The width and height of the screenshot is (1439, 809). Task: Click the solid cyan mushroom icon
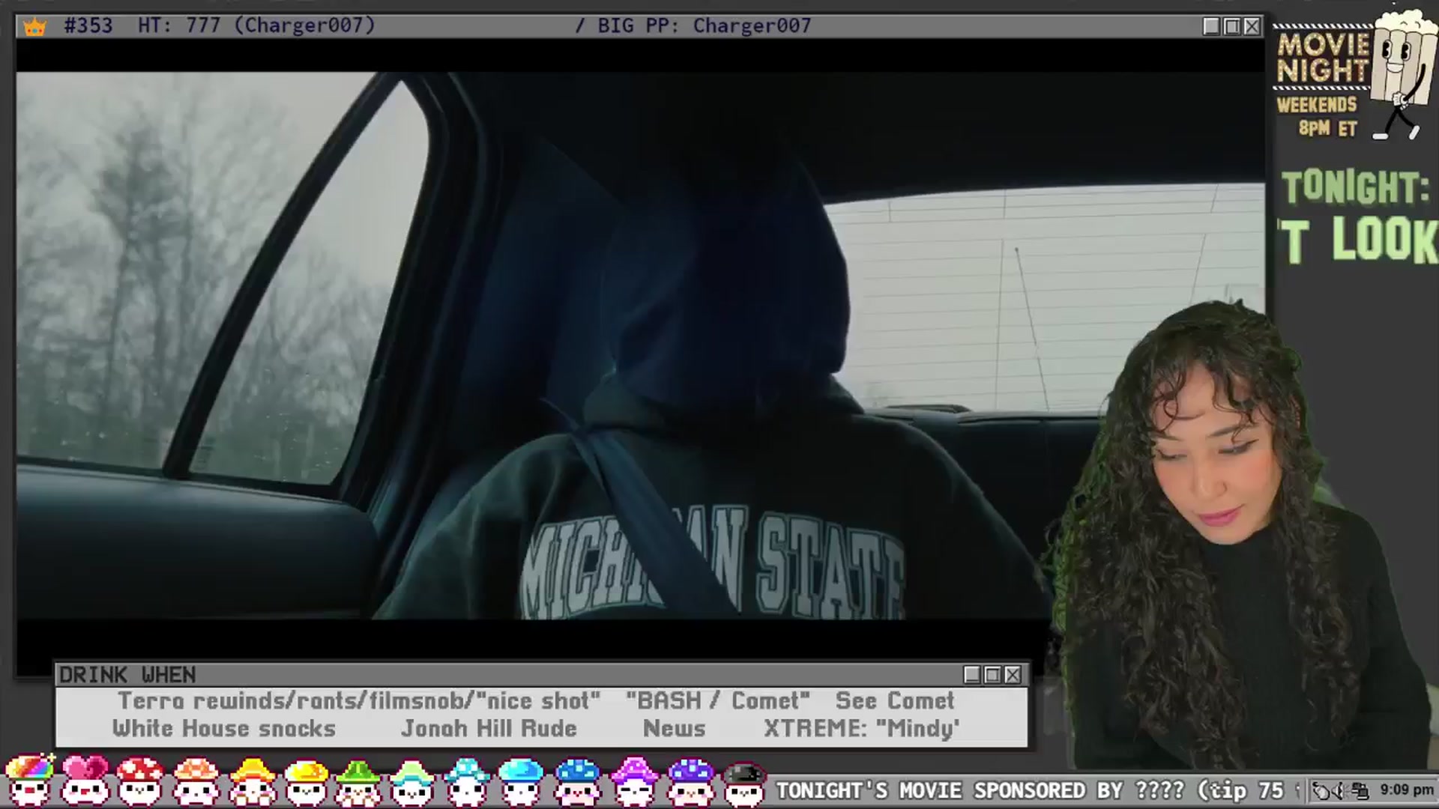[520, 781]
